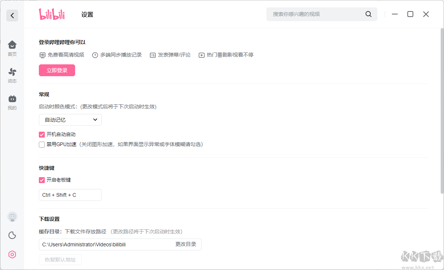The image size is (444, 270).
Task: Click the search magnifier icon
Action: tap(368, 14)
